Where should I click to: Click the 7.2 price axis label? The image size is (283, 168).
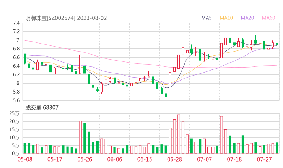[x=16, y=32]
